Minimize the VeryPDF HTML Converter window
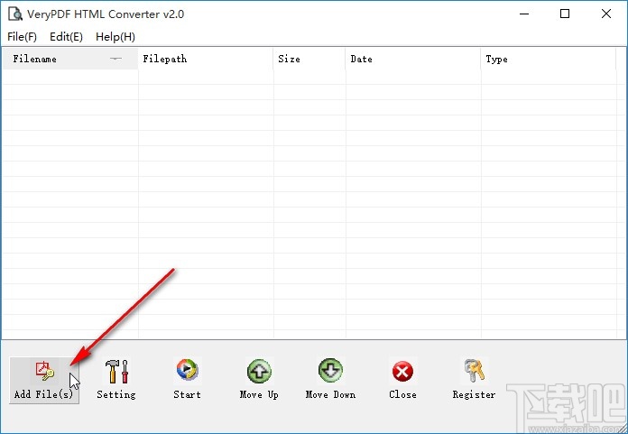The width and height of the screenshot is (628, 434). 524,14
